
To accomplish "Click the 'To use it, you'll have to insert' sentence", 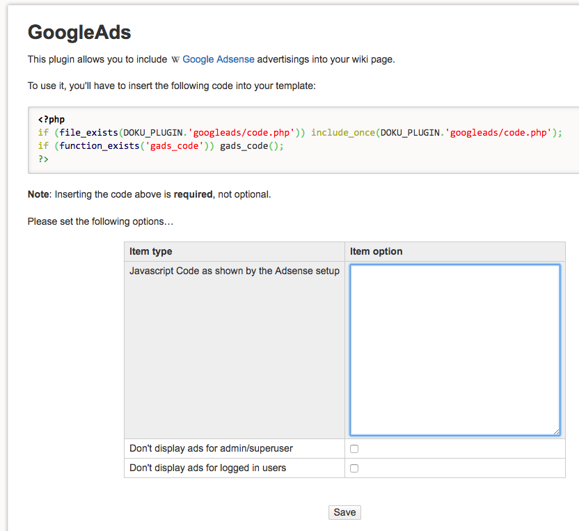I will coord(172,86).
